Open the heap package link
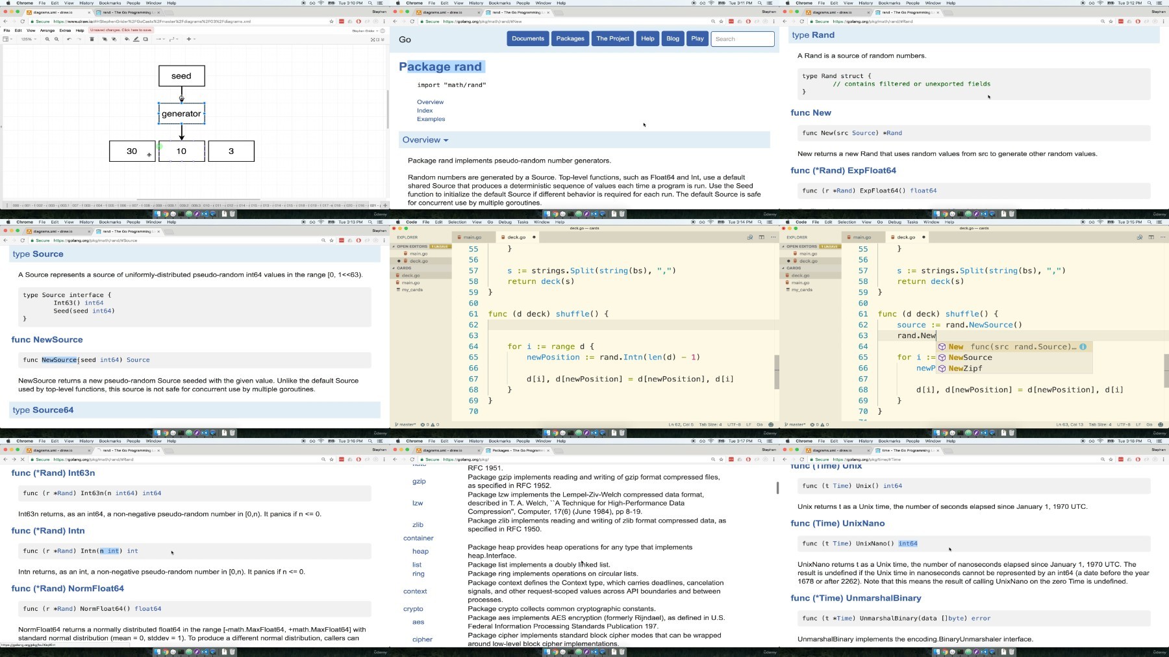The image size is (1169, 657). tap(420, 551)
